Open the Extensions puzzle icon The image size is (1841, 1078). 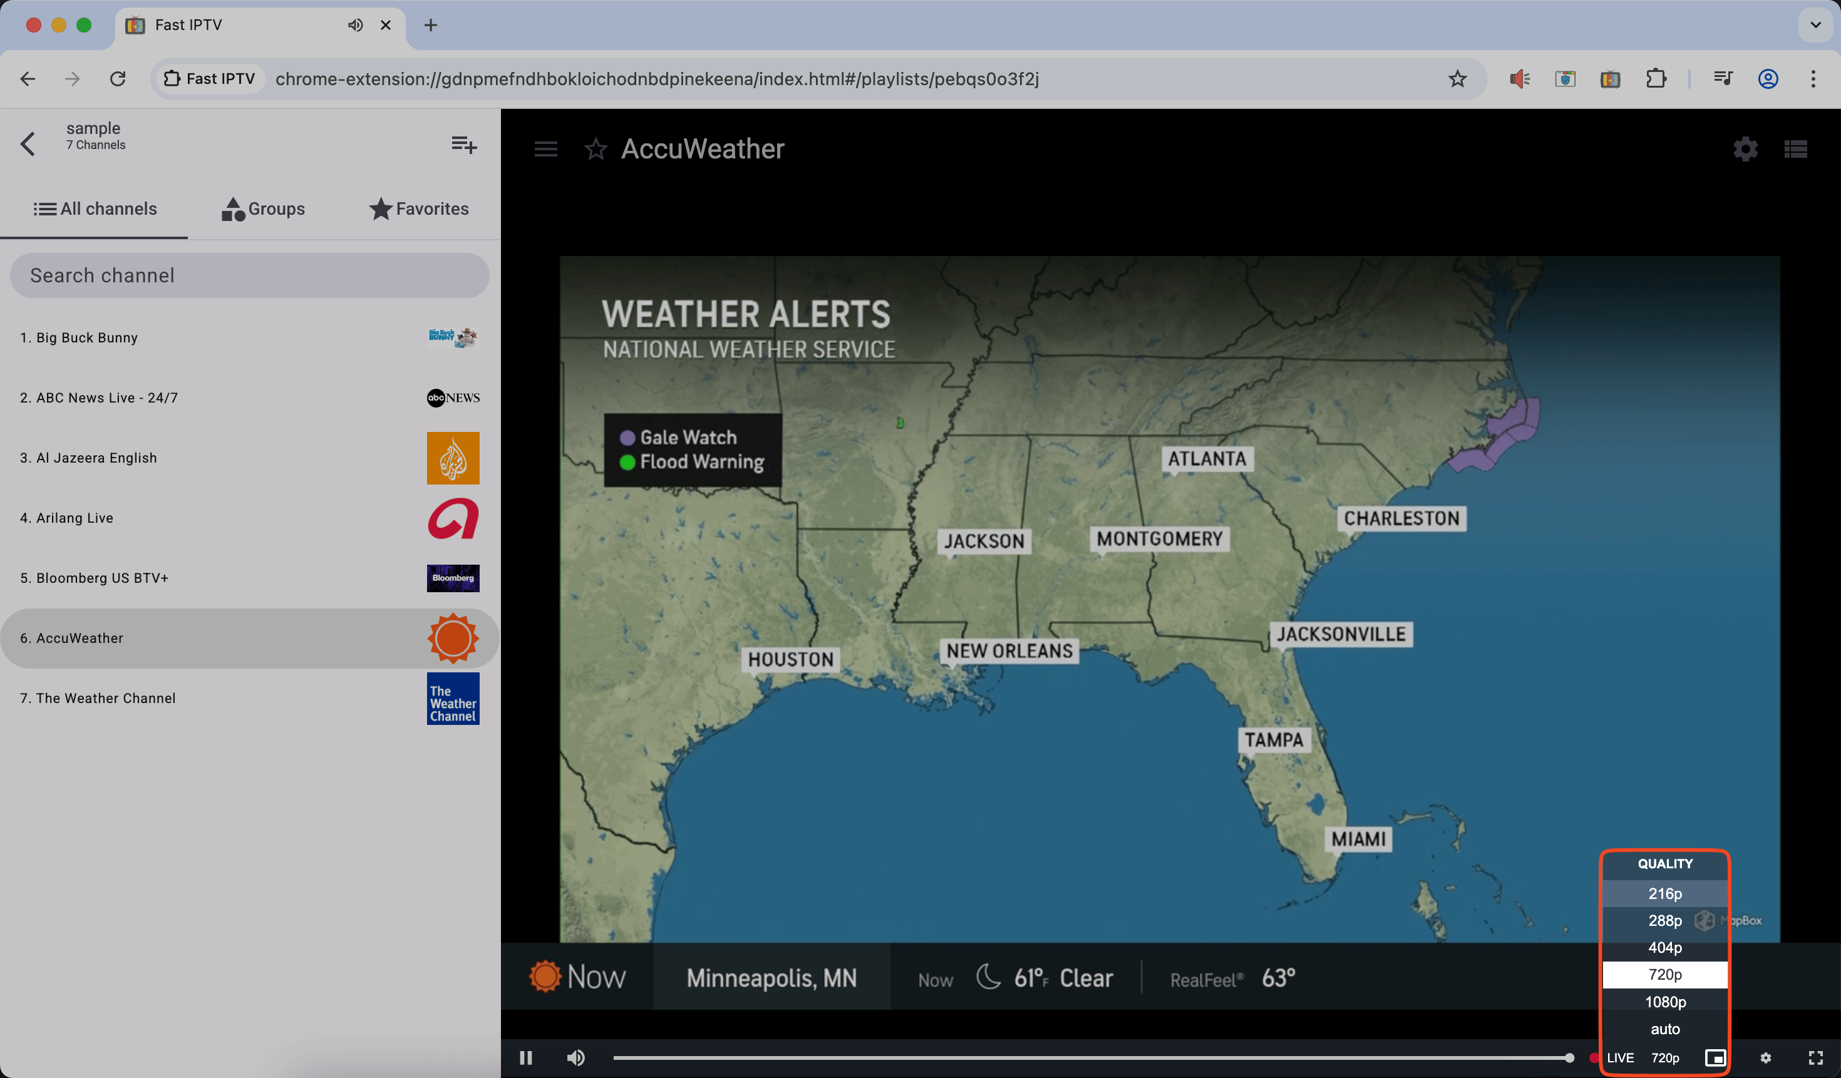(1656, 78)
